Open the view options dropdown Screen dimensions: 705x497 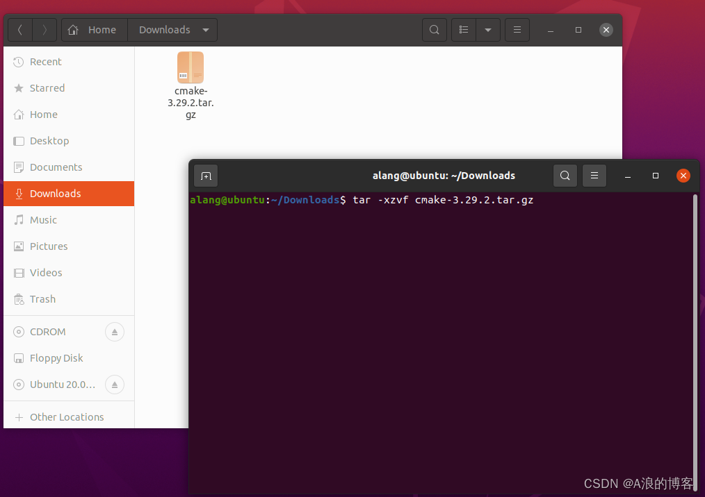click(x=487, y=30)
